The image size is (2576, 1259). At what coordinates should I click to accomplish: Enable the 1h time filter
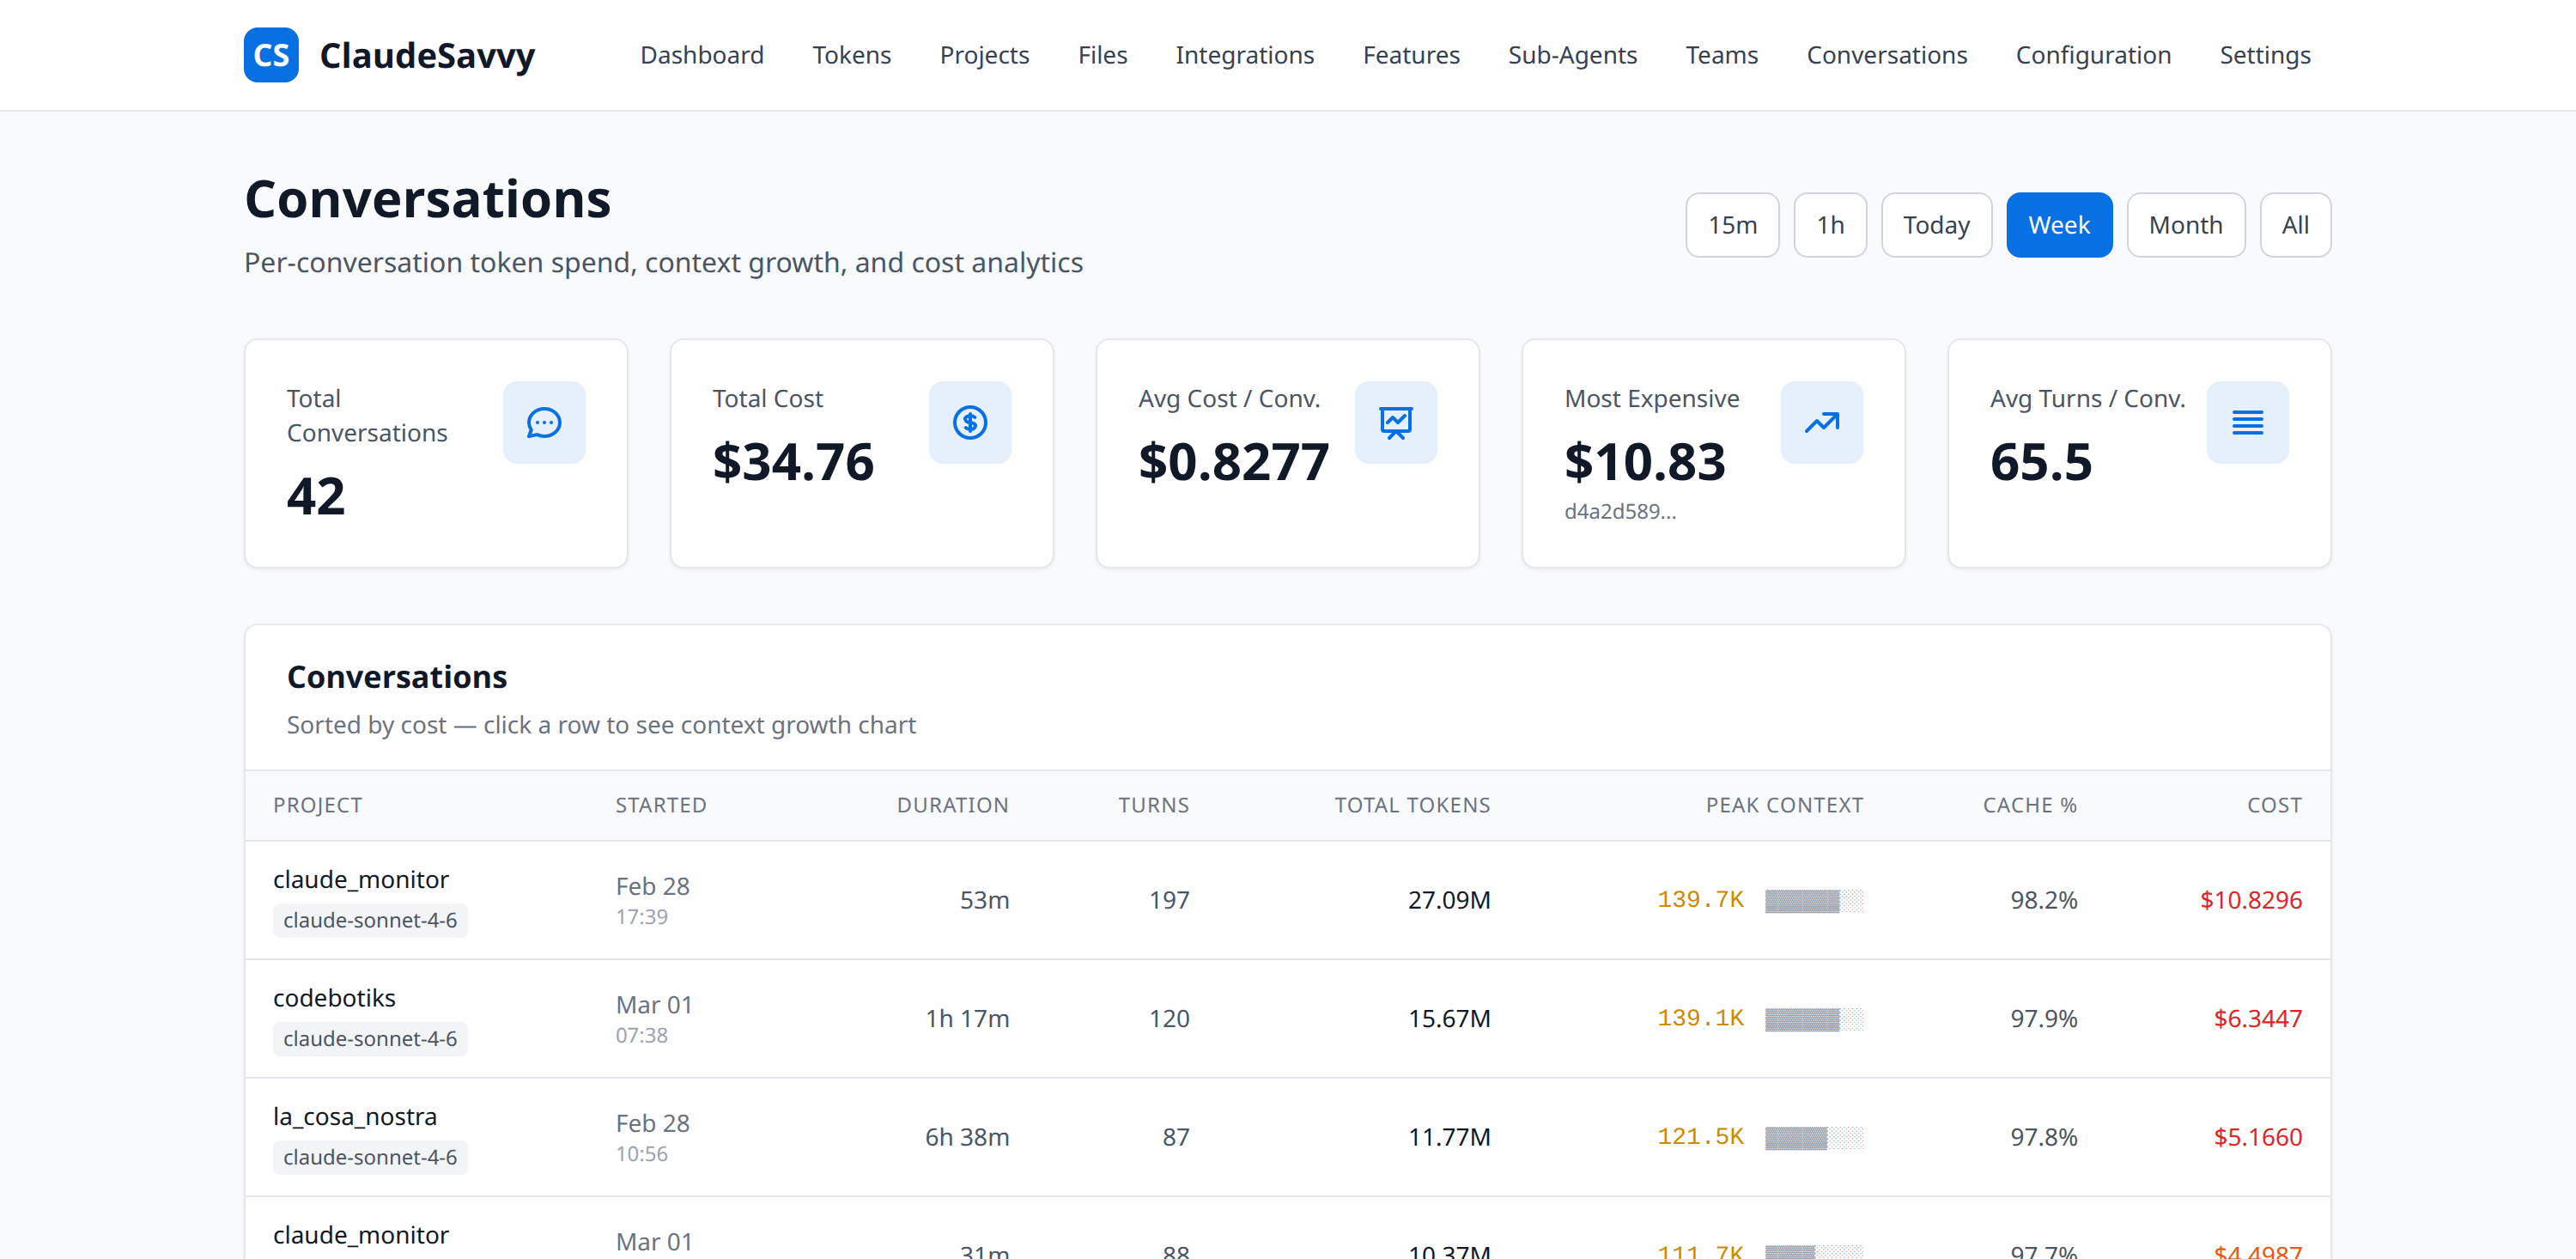coord(1830,224)
